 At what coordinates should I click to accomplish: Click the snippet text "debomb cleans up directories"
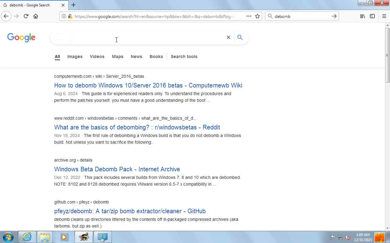point(82,219)
